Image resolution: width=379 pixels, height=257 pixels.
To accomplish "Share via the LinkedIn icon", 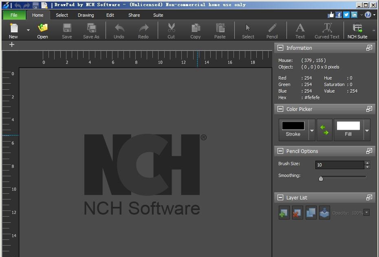I will tap(354, 15).
